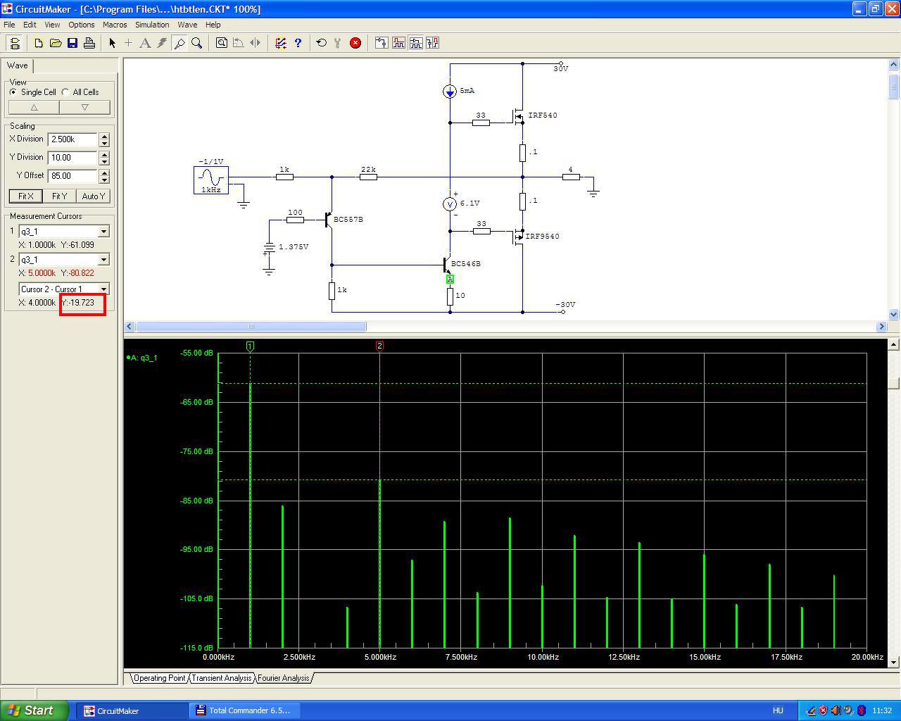Click the blue question mark help icon
The height and width of the screenshot is (721, 901).
click(298, 43)
